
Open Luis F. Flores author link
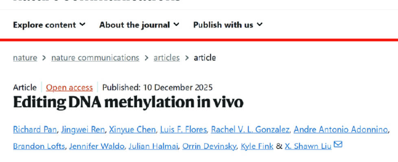184,130
